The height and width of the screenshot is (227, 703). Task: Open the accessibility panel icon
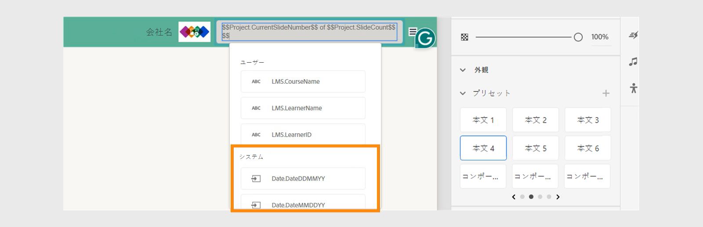pos(633,88)
